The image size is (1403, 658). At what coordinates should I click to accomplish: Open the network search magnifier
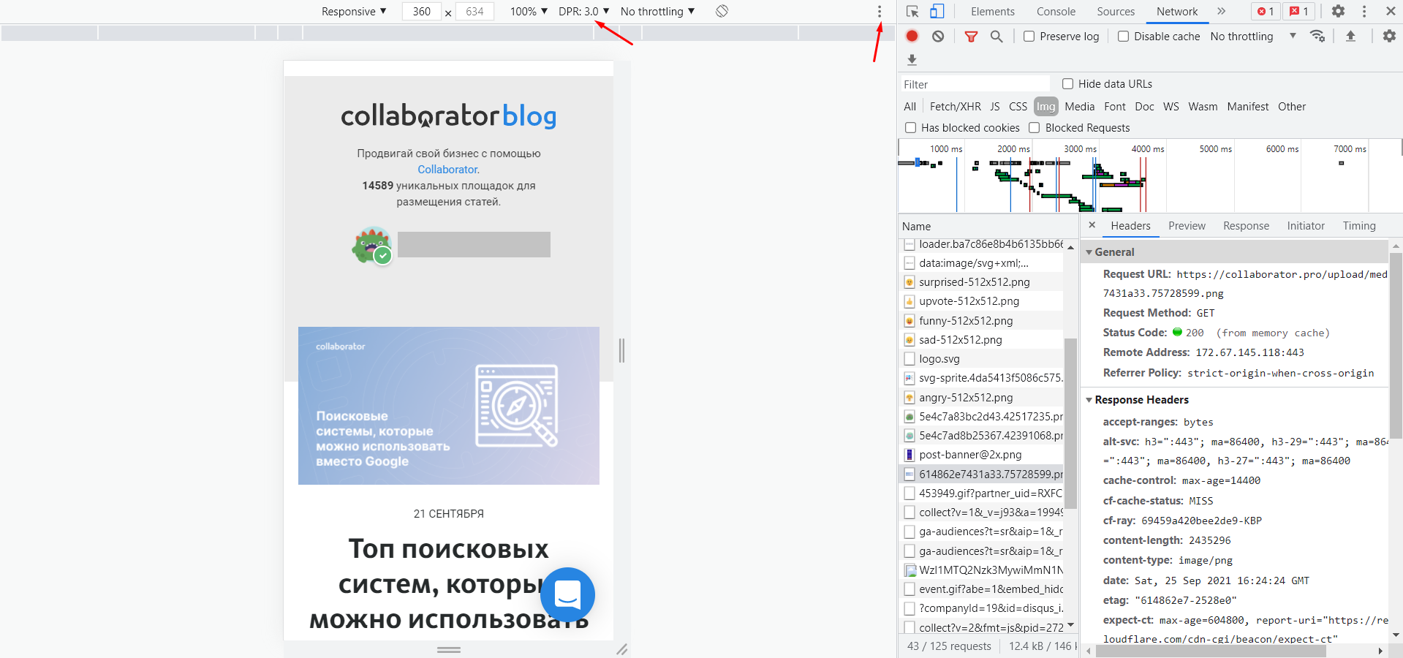(997, 37)
